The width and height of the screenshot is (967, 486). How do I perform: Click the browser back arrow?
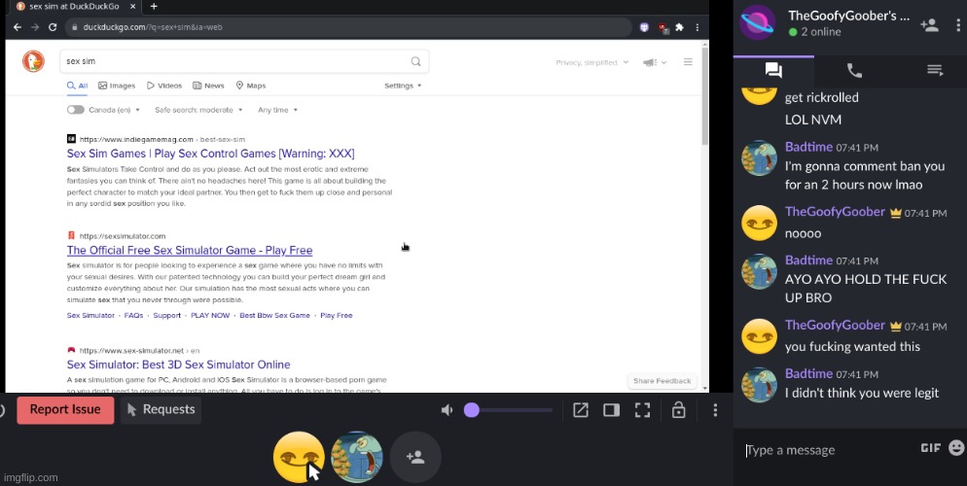(x=18, y=27)
